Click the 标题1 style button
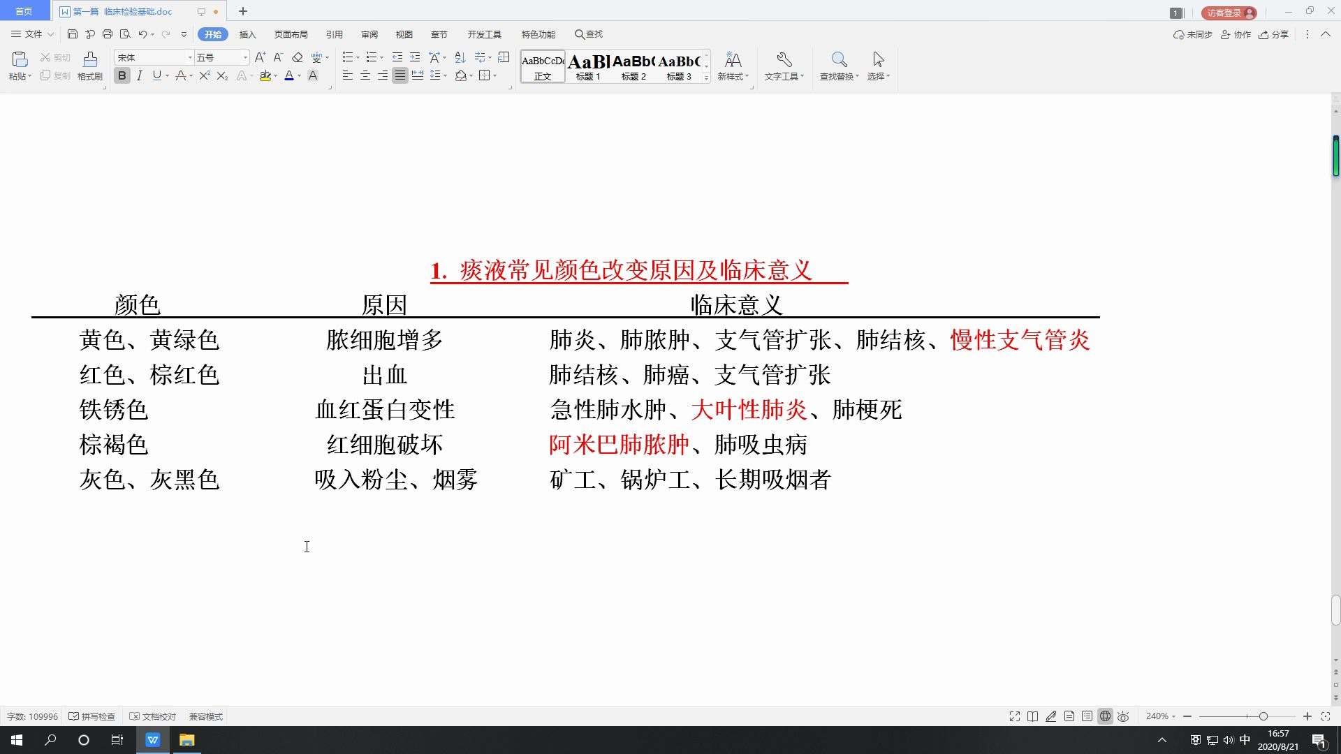Image resolution: width=1341 pixels, height=754 pixels. pyautogui.click(x=587, y=66)
